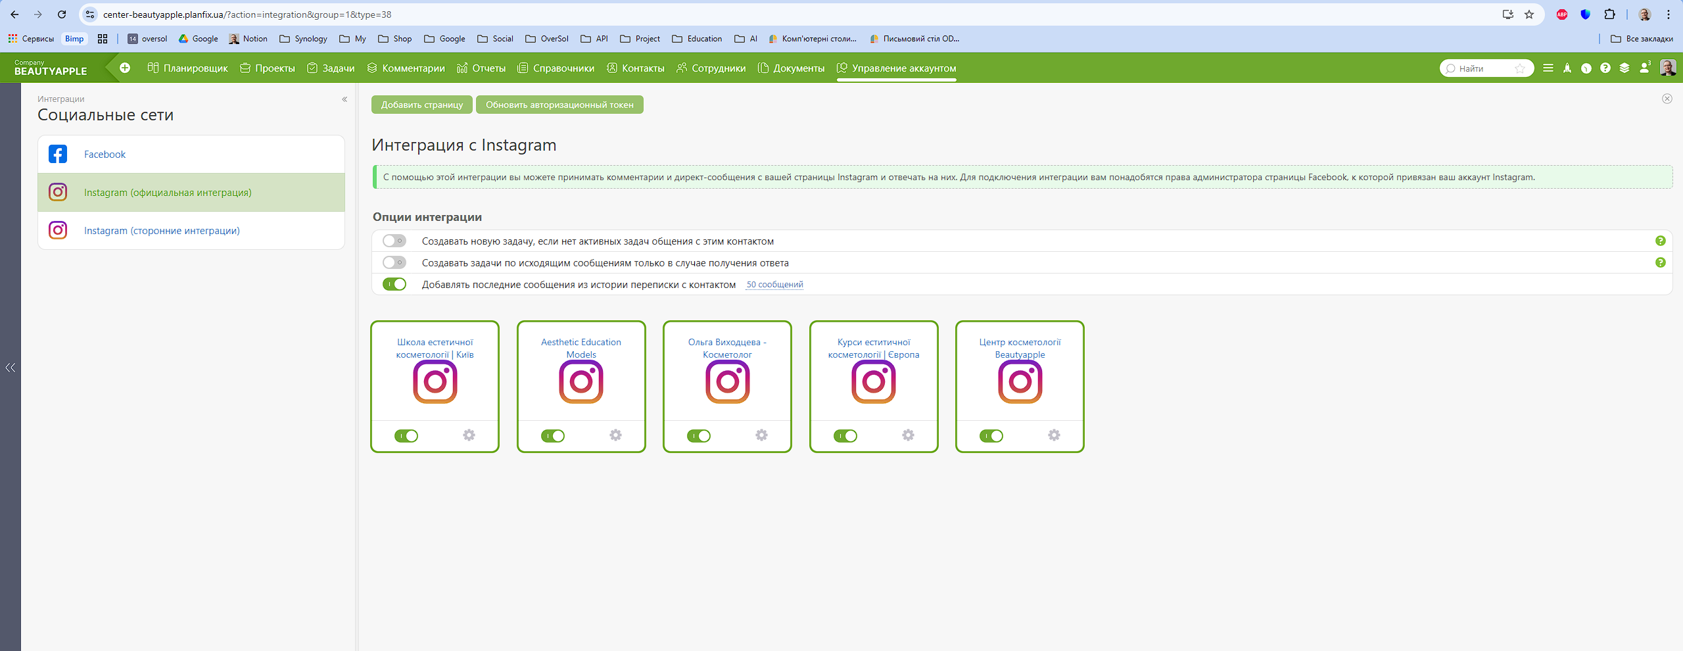Disable Aesthetic Education Models page toggle
The width and height of the screenshot is (1683, 651).
coord(553,436)
